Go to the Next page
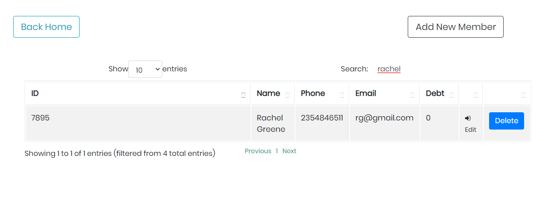This screenshot has width=545, height=200. pyautogui.click(x=289, y=151)
